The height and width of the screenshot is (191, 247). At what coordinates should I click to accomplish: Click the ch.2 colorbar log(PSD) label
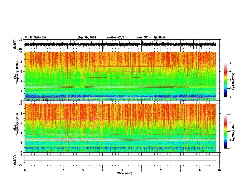tap(233, 133)
